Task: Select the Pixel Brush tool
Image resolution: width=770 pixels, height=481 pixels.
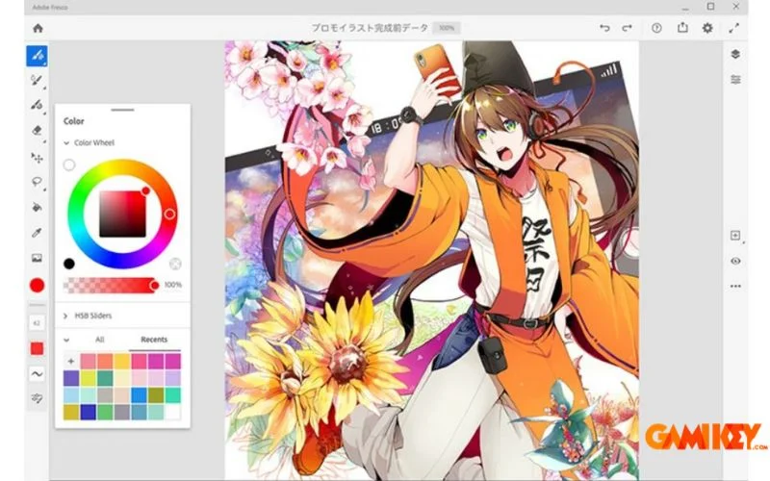Action: (38, 55)
